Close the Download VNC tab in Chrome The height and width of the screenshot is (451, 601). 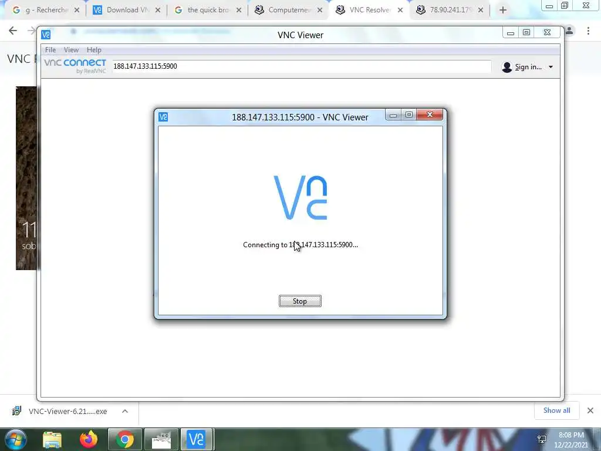(157, 11)
